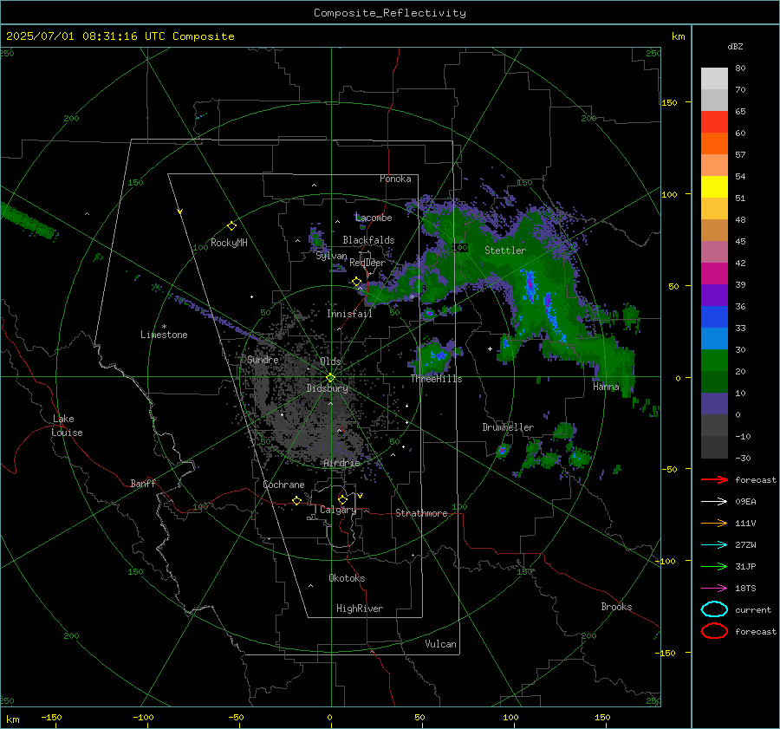
Task: Click the 'Innisfail' town label
Action: pos(349,314)
